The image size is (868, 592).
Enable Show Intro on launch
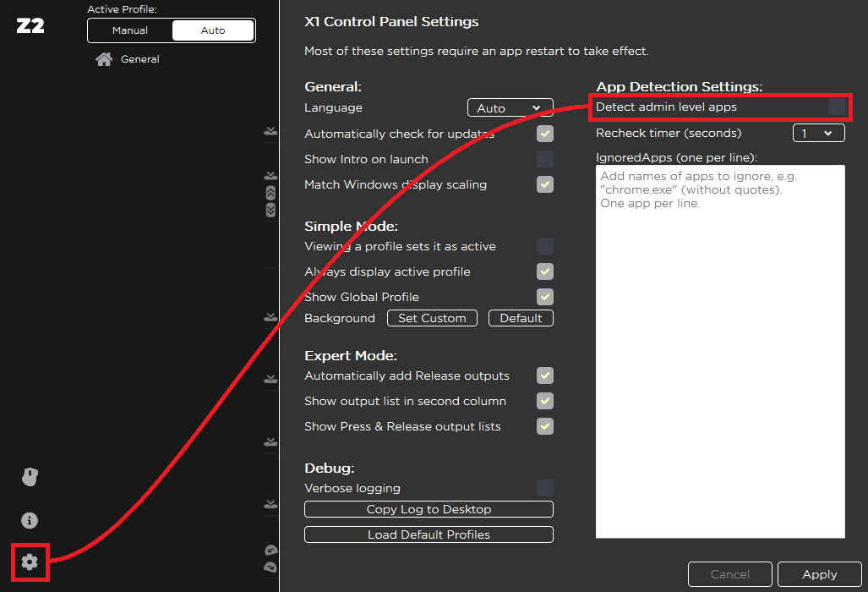(x=545, y=159)
